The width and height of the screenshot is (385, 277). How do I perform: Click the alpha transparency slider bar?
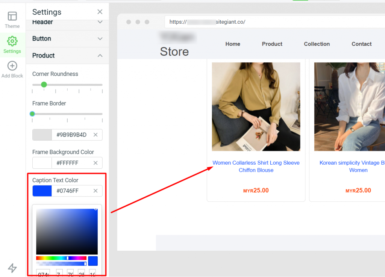[x=61, y=264]
